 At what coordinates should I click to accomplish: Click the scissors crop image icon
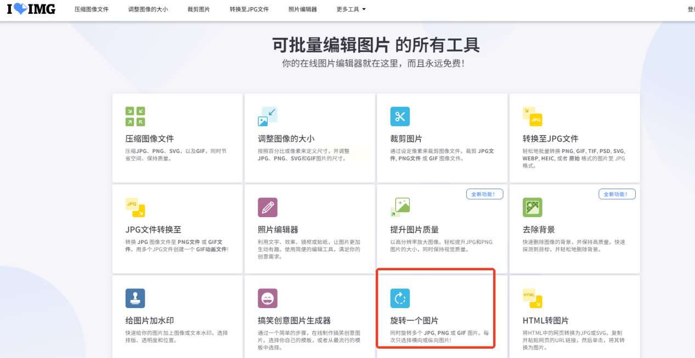pyautogui.click(x=400, y=116)
